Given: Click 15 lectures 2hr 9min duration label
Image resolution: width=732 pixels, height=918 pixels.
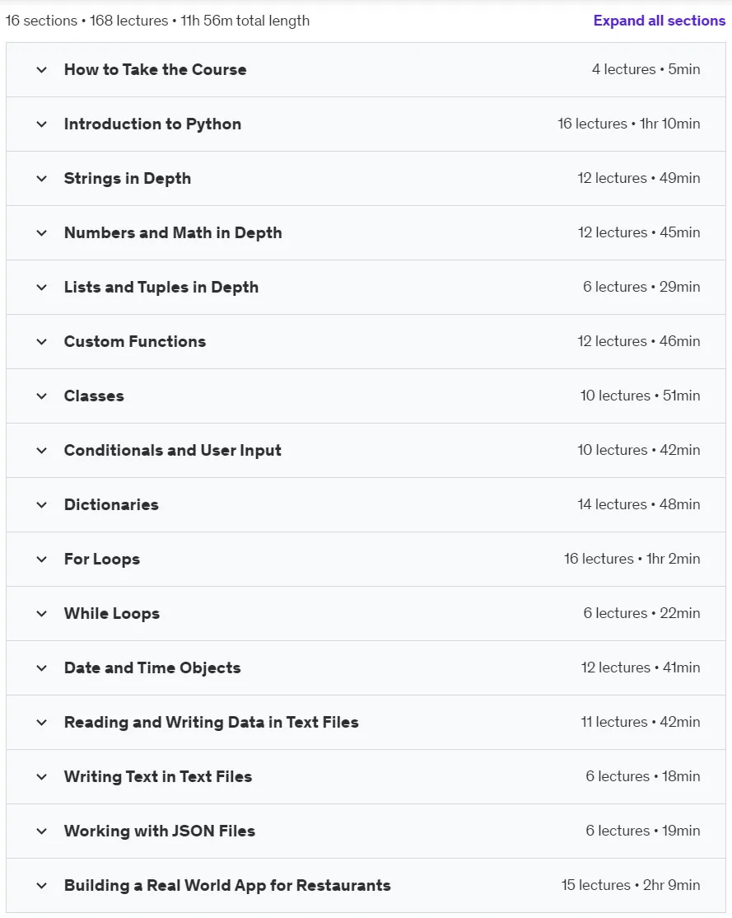Looking at the screenshot, I should (631, 885).
